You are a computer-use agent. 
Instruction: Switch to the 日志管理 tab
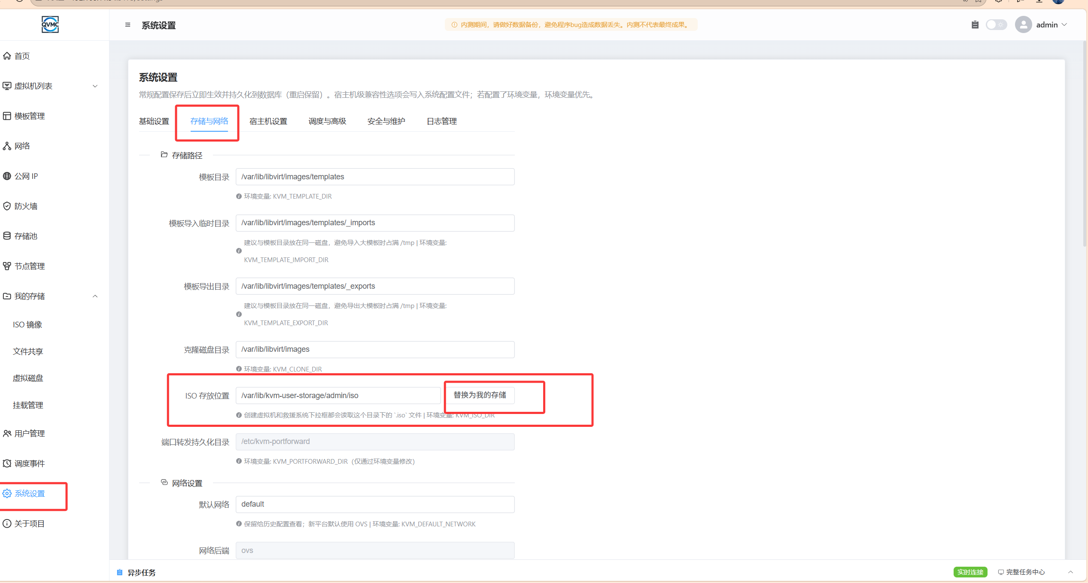coord(442,121)
